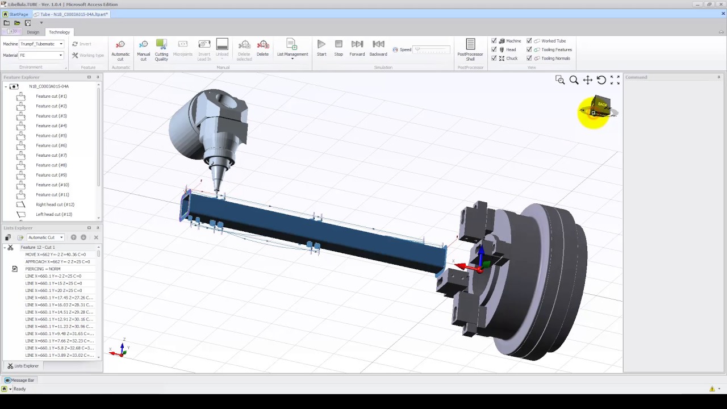The width and height of the screenshot is (727, 409).
Task: Select Feature cut (#10) in tree
Action: pyautogui.click(x=52, y=185)
